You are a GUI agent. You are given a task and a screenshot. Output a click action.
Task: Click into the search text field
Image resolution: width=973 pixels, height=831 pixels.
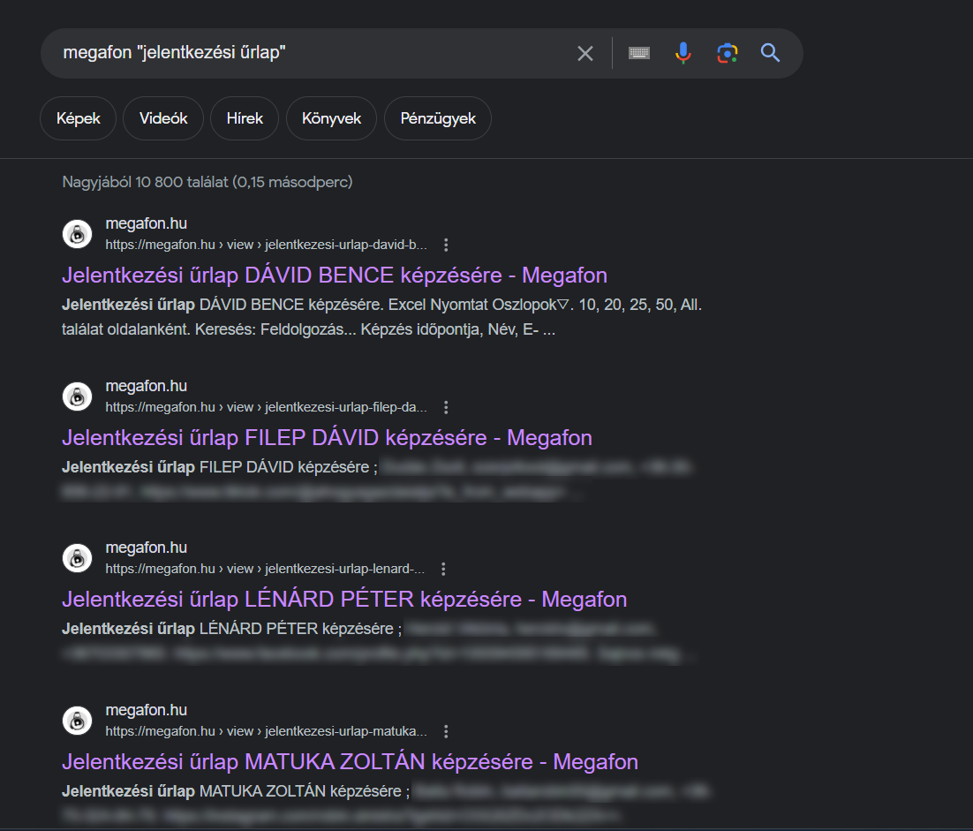[309, 54]
